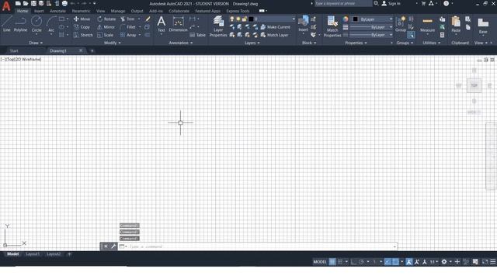
Task: Click the Stretch tool
Action: [x=83, y=35]
